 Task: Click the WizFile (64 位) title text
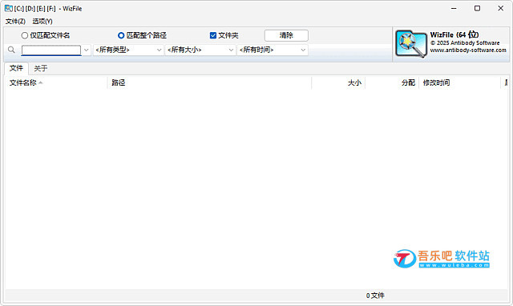454,34
